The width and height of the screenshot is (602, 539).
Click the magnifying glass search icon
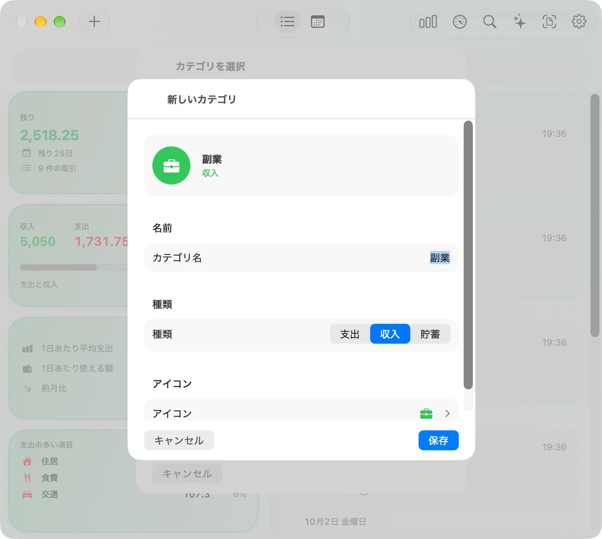(489, 22)
